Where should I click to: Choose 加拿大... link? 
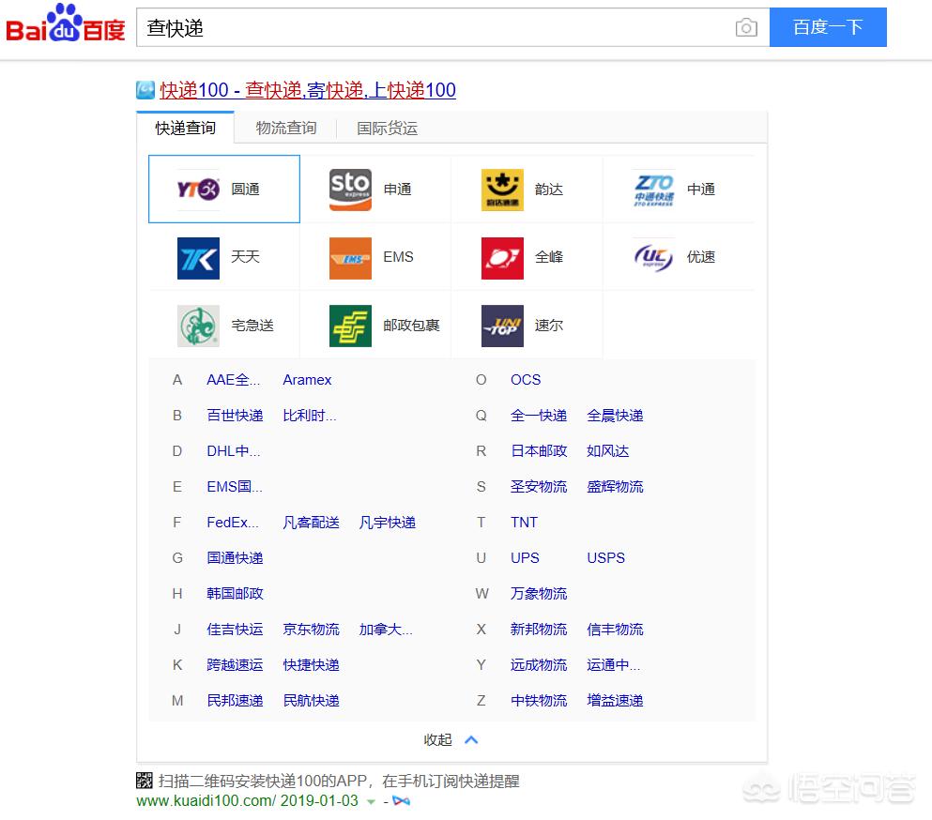386,630
